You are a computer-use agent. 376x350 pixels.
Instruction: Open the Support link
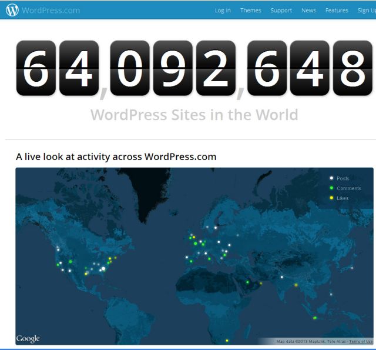click(x=281, y=11)
